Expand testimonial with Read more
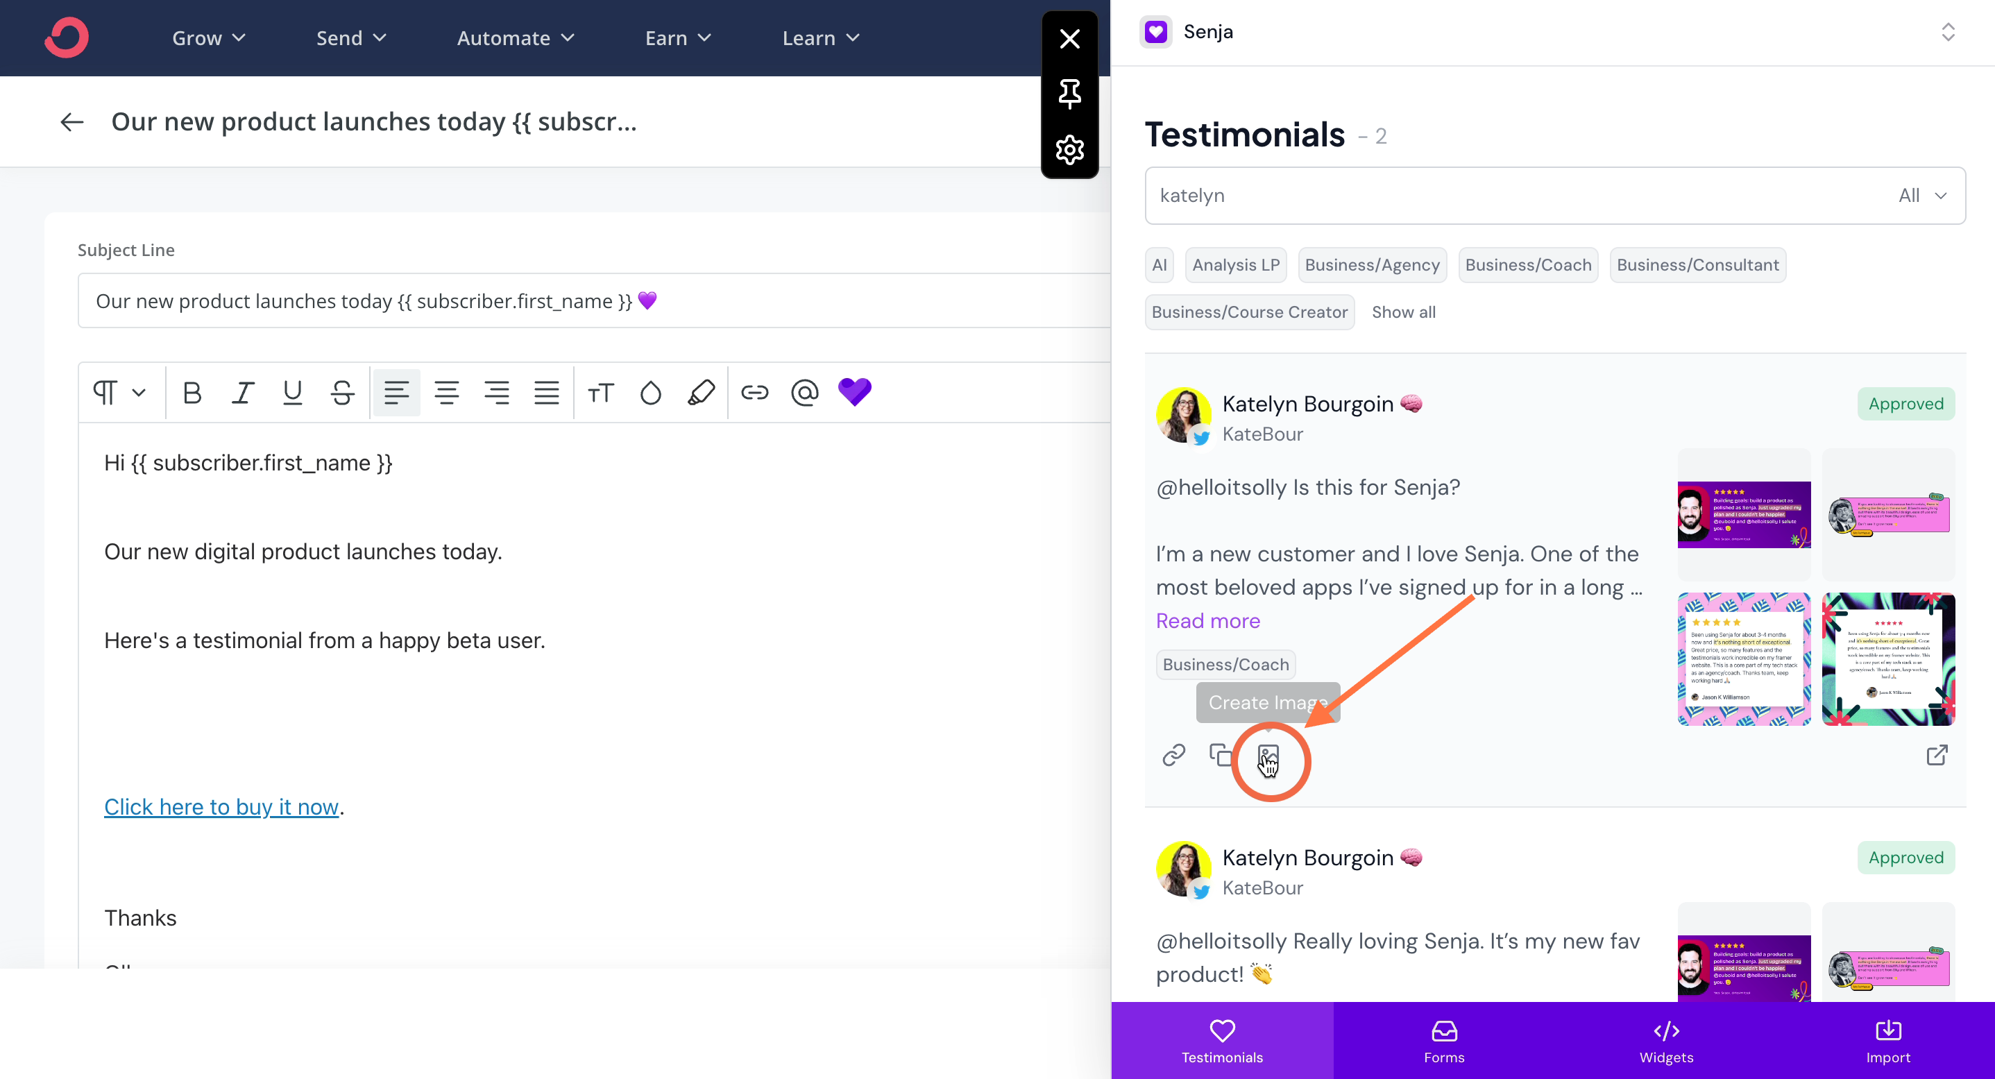 pos(1207,620)
